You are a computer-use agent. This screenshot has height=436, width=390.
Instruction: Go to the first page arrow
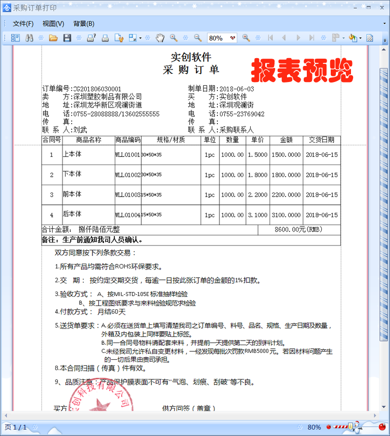(x=270, y=38)
